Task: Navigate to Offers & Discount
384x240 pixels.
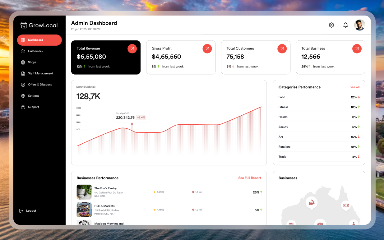Action: tap(40, 85)
